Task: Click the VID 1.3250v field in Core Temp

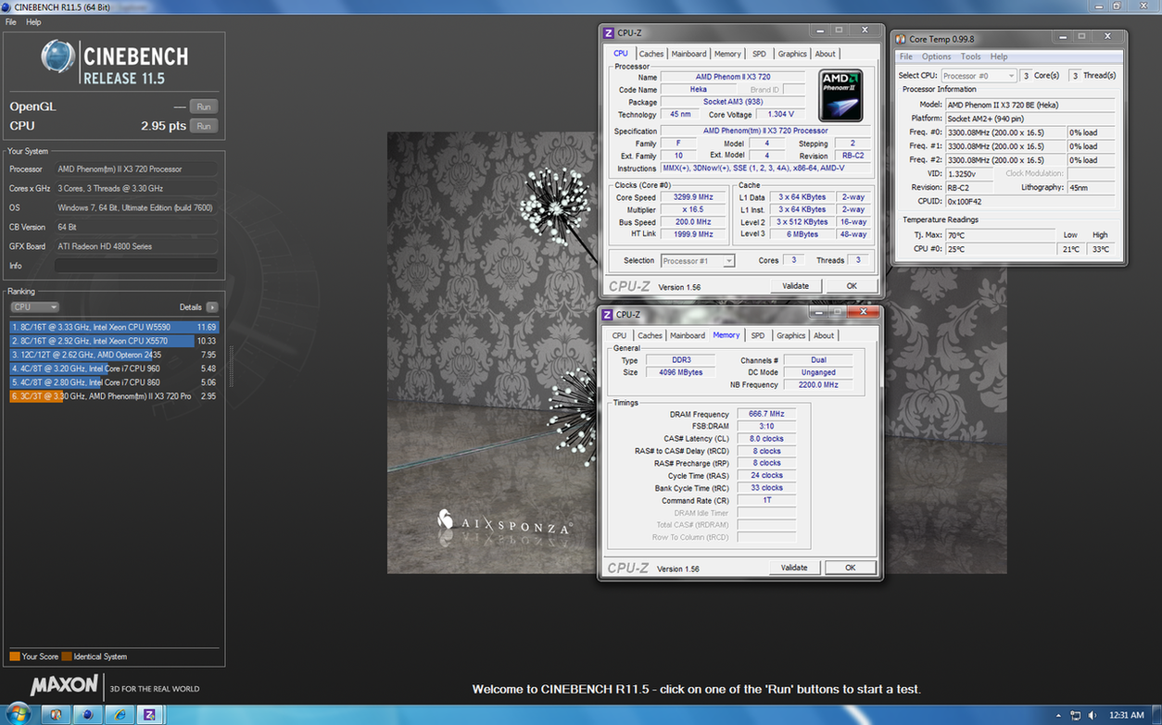Action: click(970, 173)
